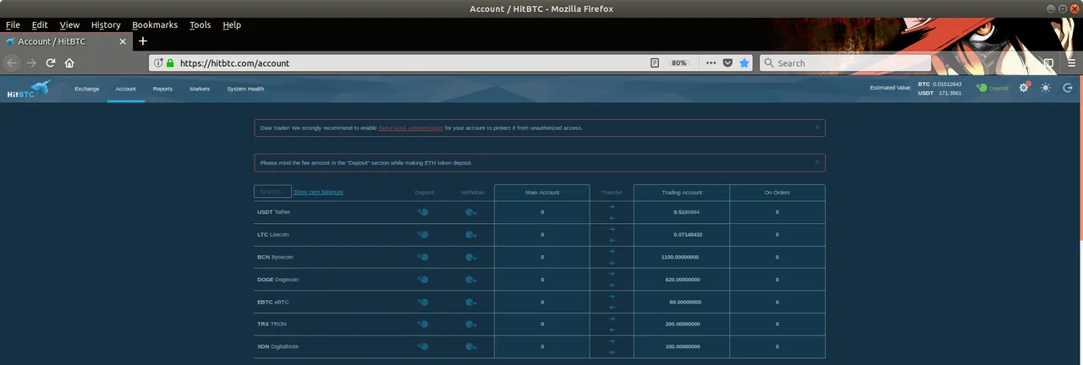Save page to Pocket

[x=728, y=63]
